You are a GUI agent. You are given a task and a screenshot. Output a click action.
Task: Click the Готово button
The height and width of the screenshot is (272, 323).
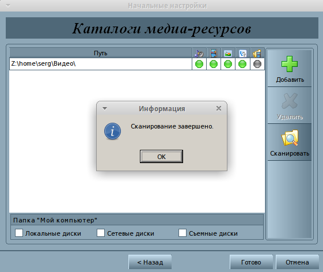251,262
